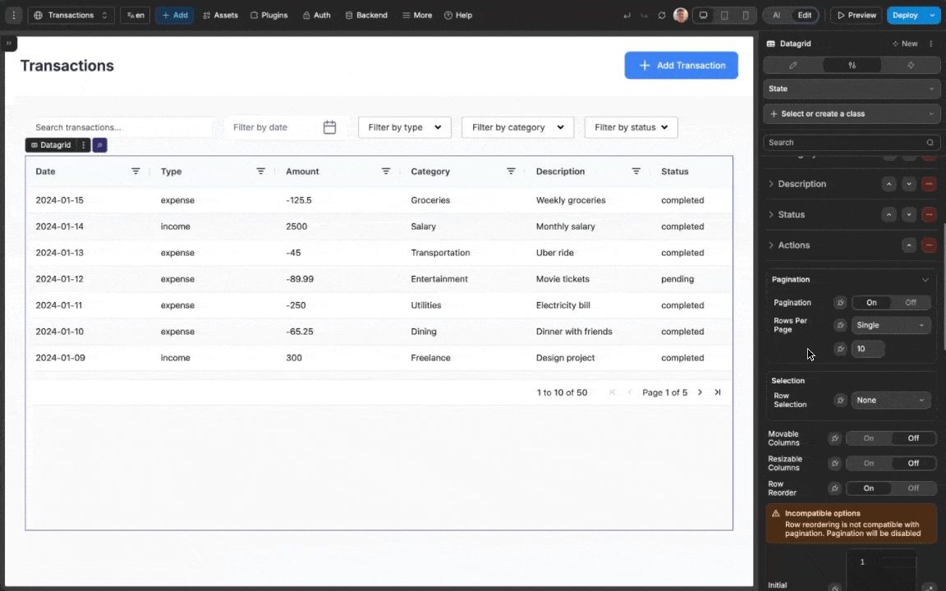Open the Rows Per Page 'Single' dropdown
The height and width of the screenshot is (591, 946).
(x=891, y=325)
